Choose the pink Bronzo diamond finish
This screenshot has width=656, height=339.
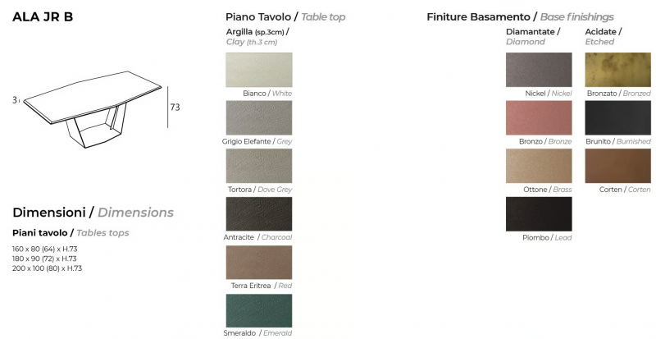[539, 117]
